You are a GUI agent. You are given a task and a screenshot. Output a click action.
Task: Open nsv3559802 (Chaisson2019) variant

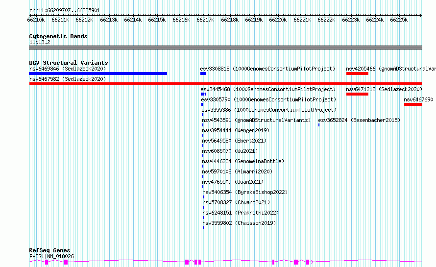(x=239, y=223)
